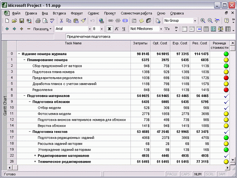The image size is (237, 178).
Task: Open the Показать outline level dropdown
Action: 42,29
